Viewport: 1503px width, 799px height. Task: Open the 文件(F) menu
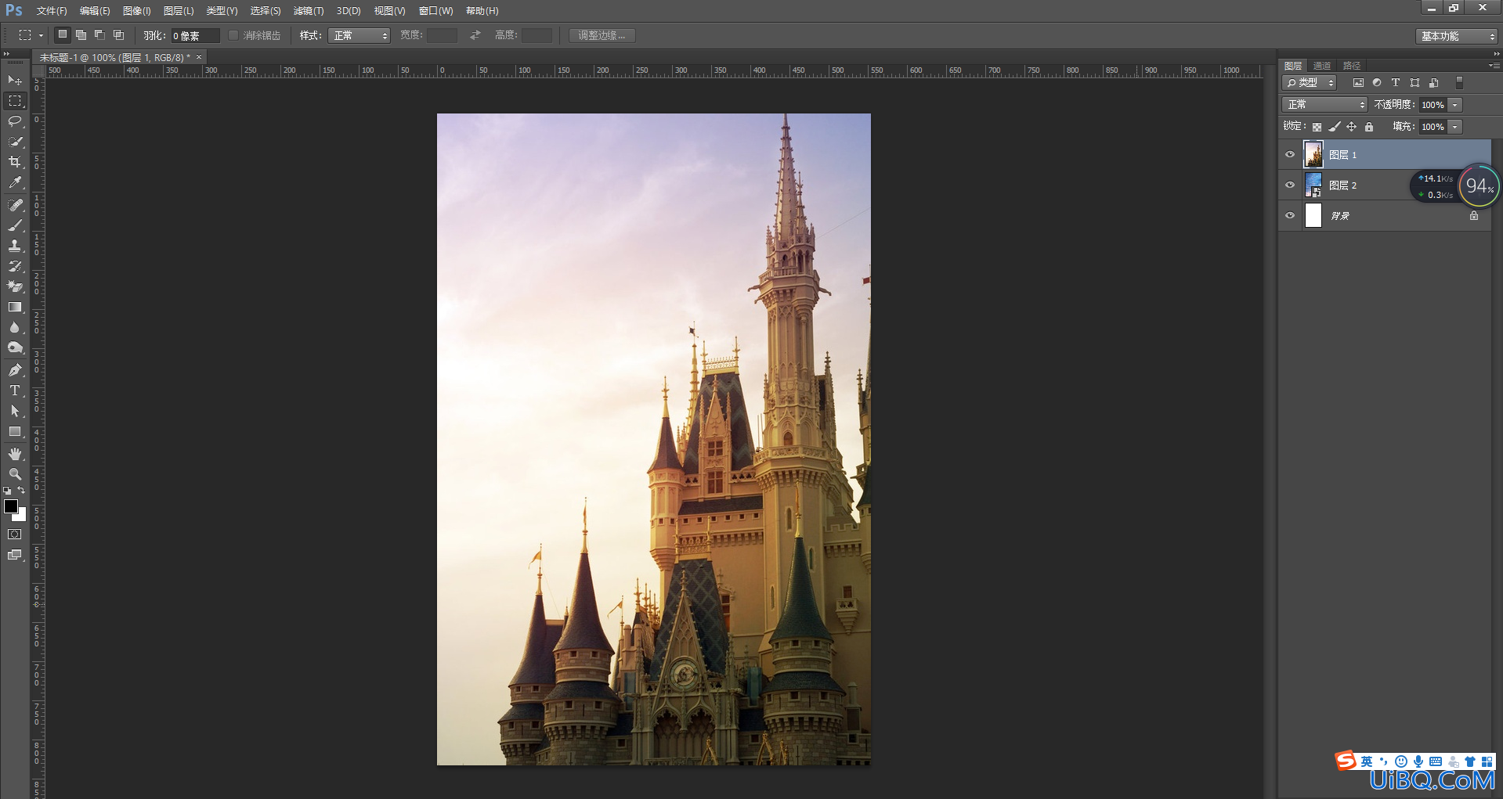[52, 11]
